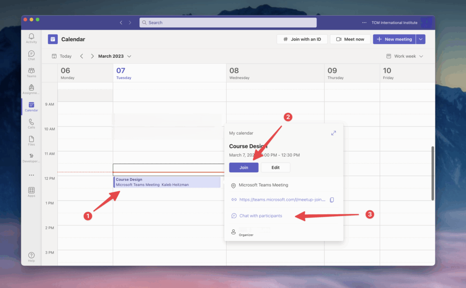Expand the meeting details popup
This screenshot has width=466, height=288.
pos(334,133)
